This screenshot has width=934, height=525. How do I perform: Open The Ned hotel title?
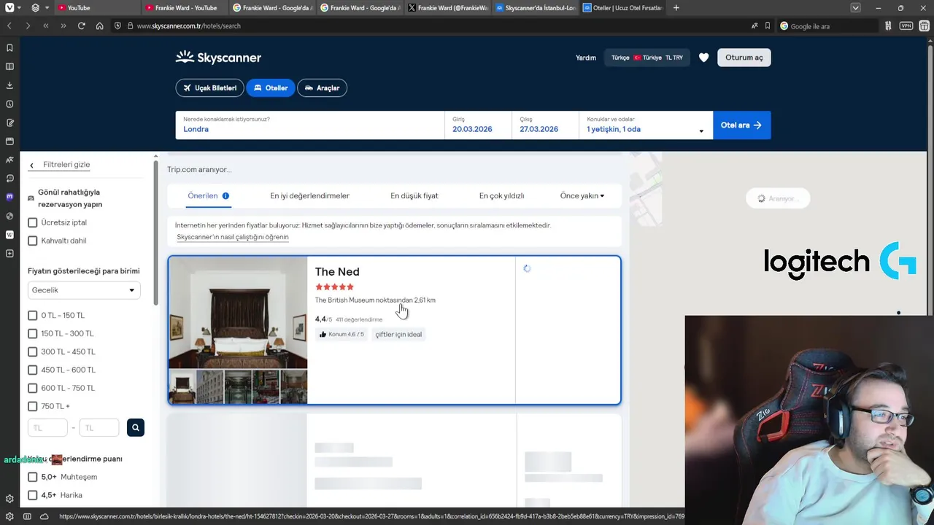pyautogui.click(x=337, y=272)
